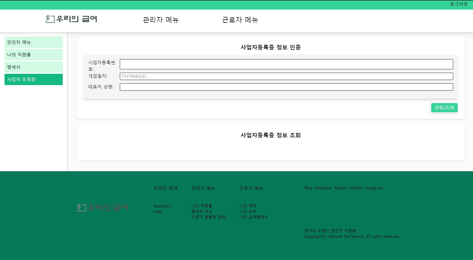Select 관리자 메뉴 in the sidebar
Screen dimensions: 473x260
pos(34,42)
